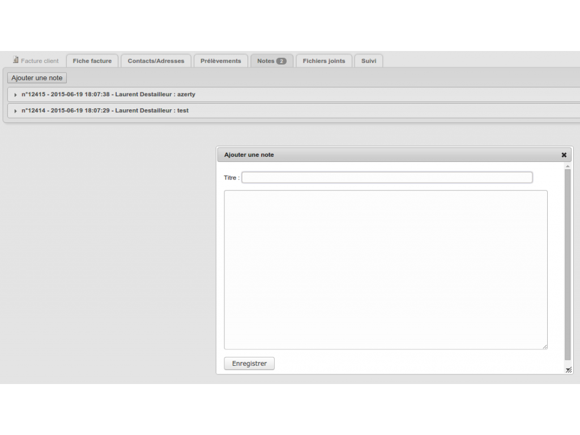Select the Notes tab

271,61
